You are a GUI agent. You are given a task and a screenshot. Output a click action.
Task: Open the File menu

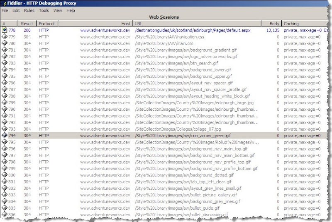pyautogui.click(x=5, y=10)
